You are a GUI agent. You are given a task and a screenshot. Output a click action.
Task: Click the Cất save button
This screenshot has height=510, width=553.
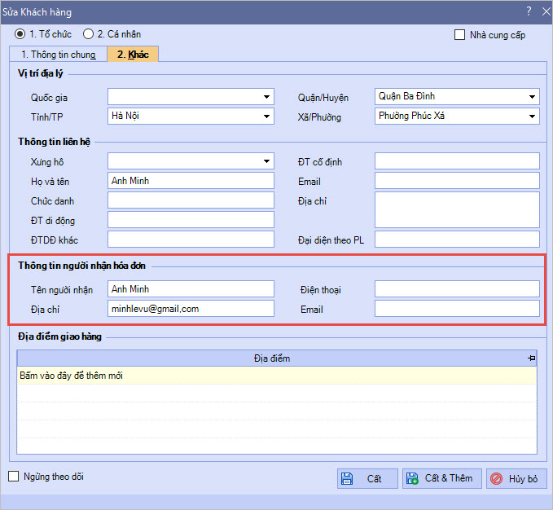point(367,478)
